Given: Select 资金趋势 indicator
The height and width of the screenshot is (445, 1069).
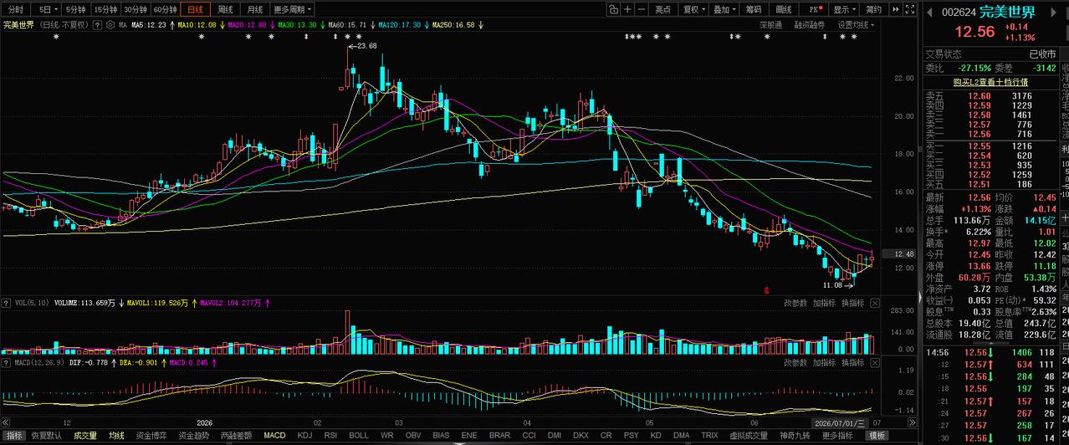Looking at the screenshot, I should point(193,436).
